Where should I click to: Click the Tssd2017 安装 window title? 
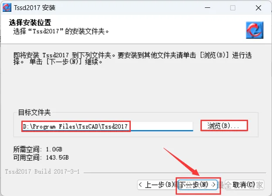click(35, 8)
